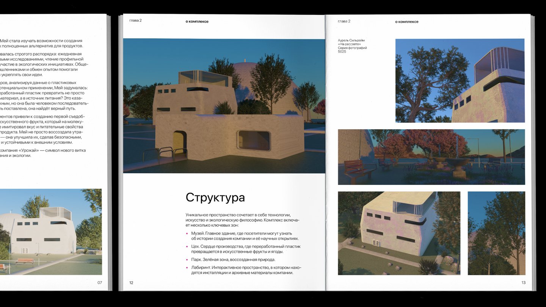Click the paragraph starting "Уникальное пространство сочетает"
The image size is (546, 307).
point(243,220)
